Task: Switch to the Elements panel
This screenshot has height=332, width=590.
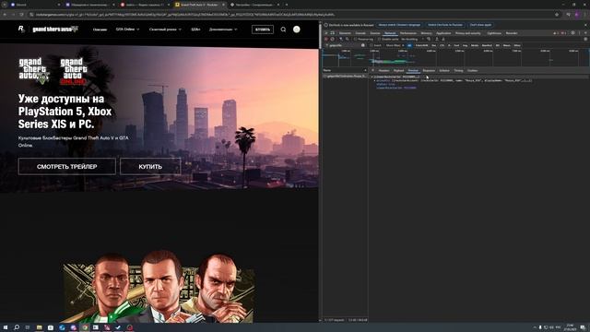Action: point(345,33)
